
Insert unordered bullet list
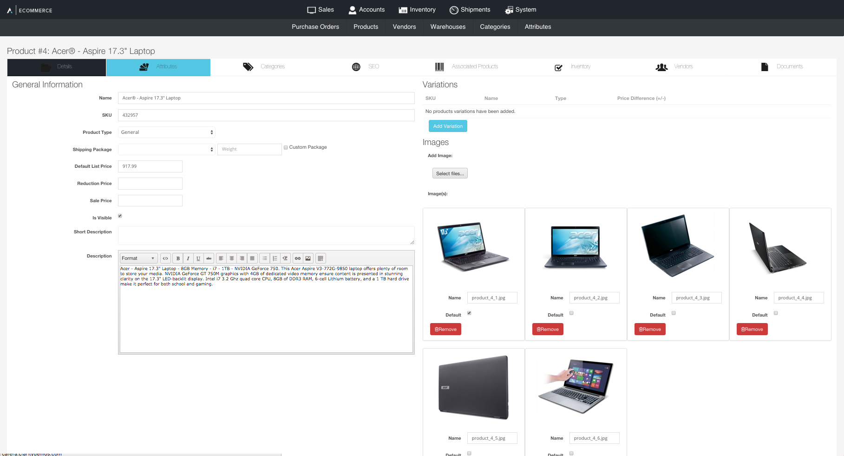[265, 258]
